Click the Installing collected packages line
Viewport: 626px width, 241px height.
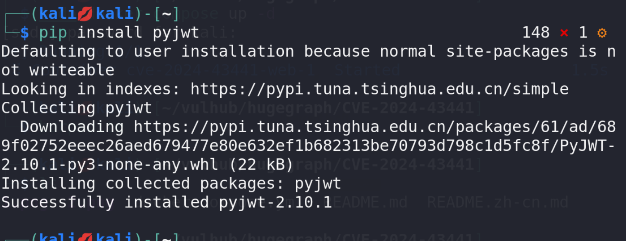[x=171, y=183]
